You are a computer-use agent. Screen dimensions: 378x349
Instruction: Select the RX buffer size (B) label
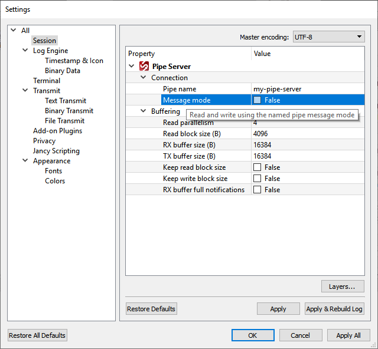(189, 145)
